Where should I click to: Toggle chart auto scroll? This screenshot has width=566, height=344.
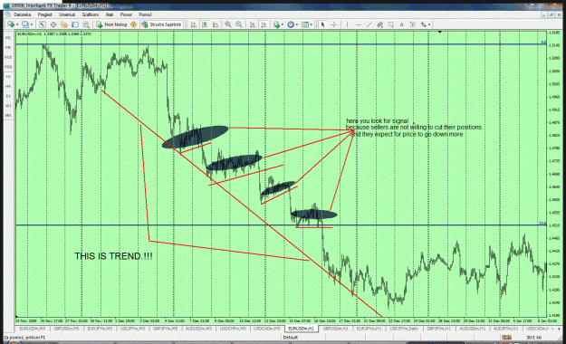pyautogui.click(x=253, y=24)
